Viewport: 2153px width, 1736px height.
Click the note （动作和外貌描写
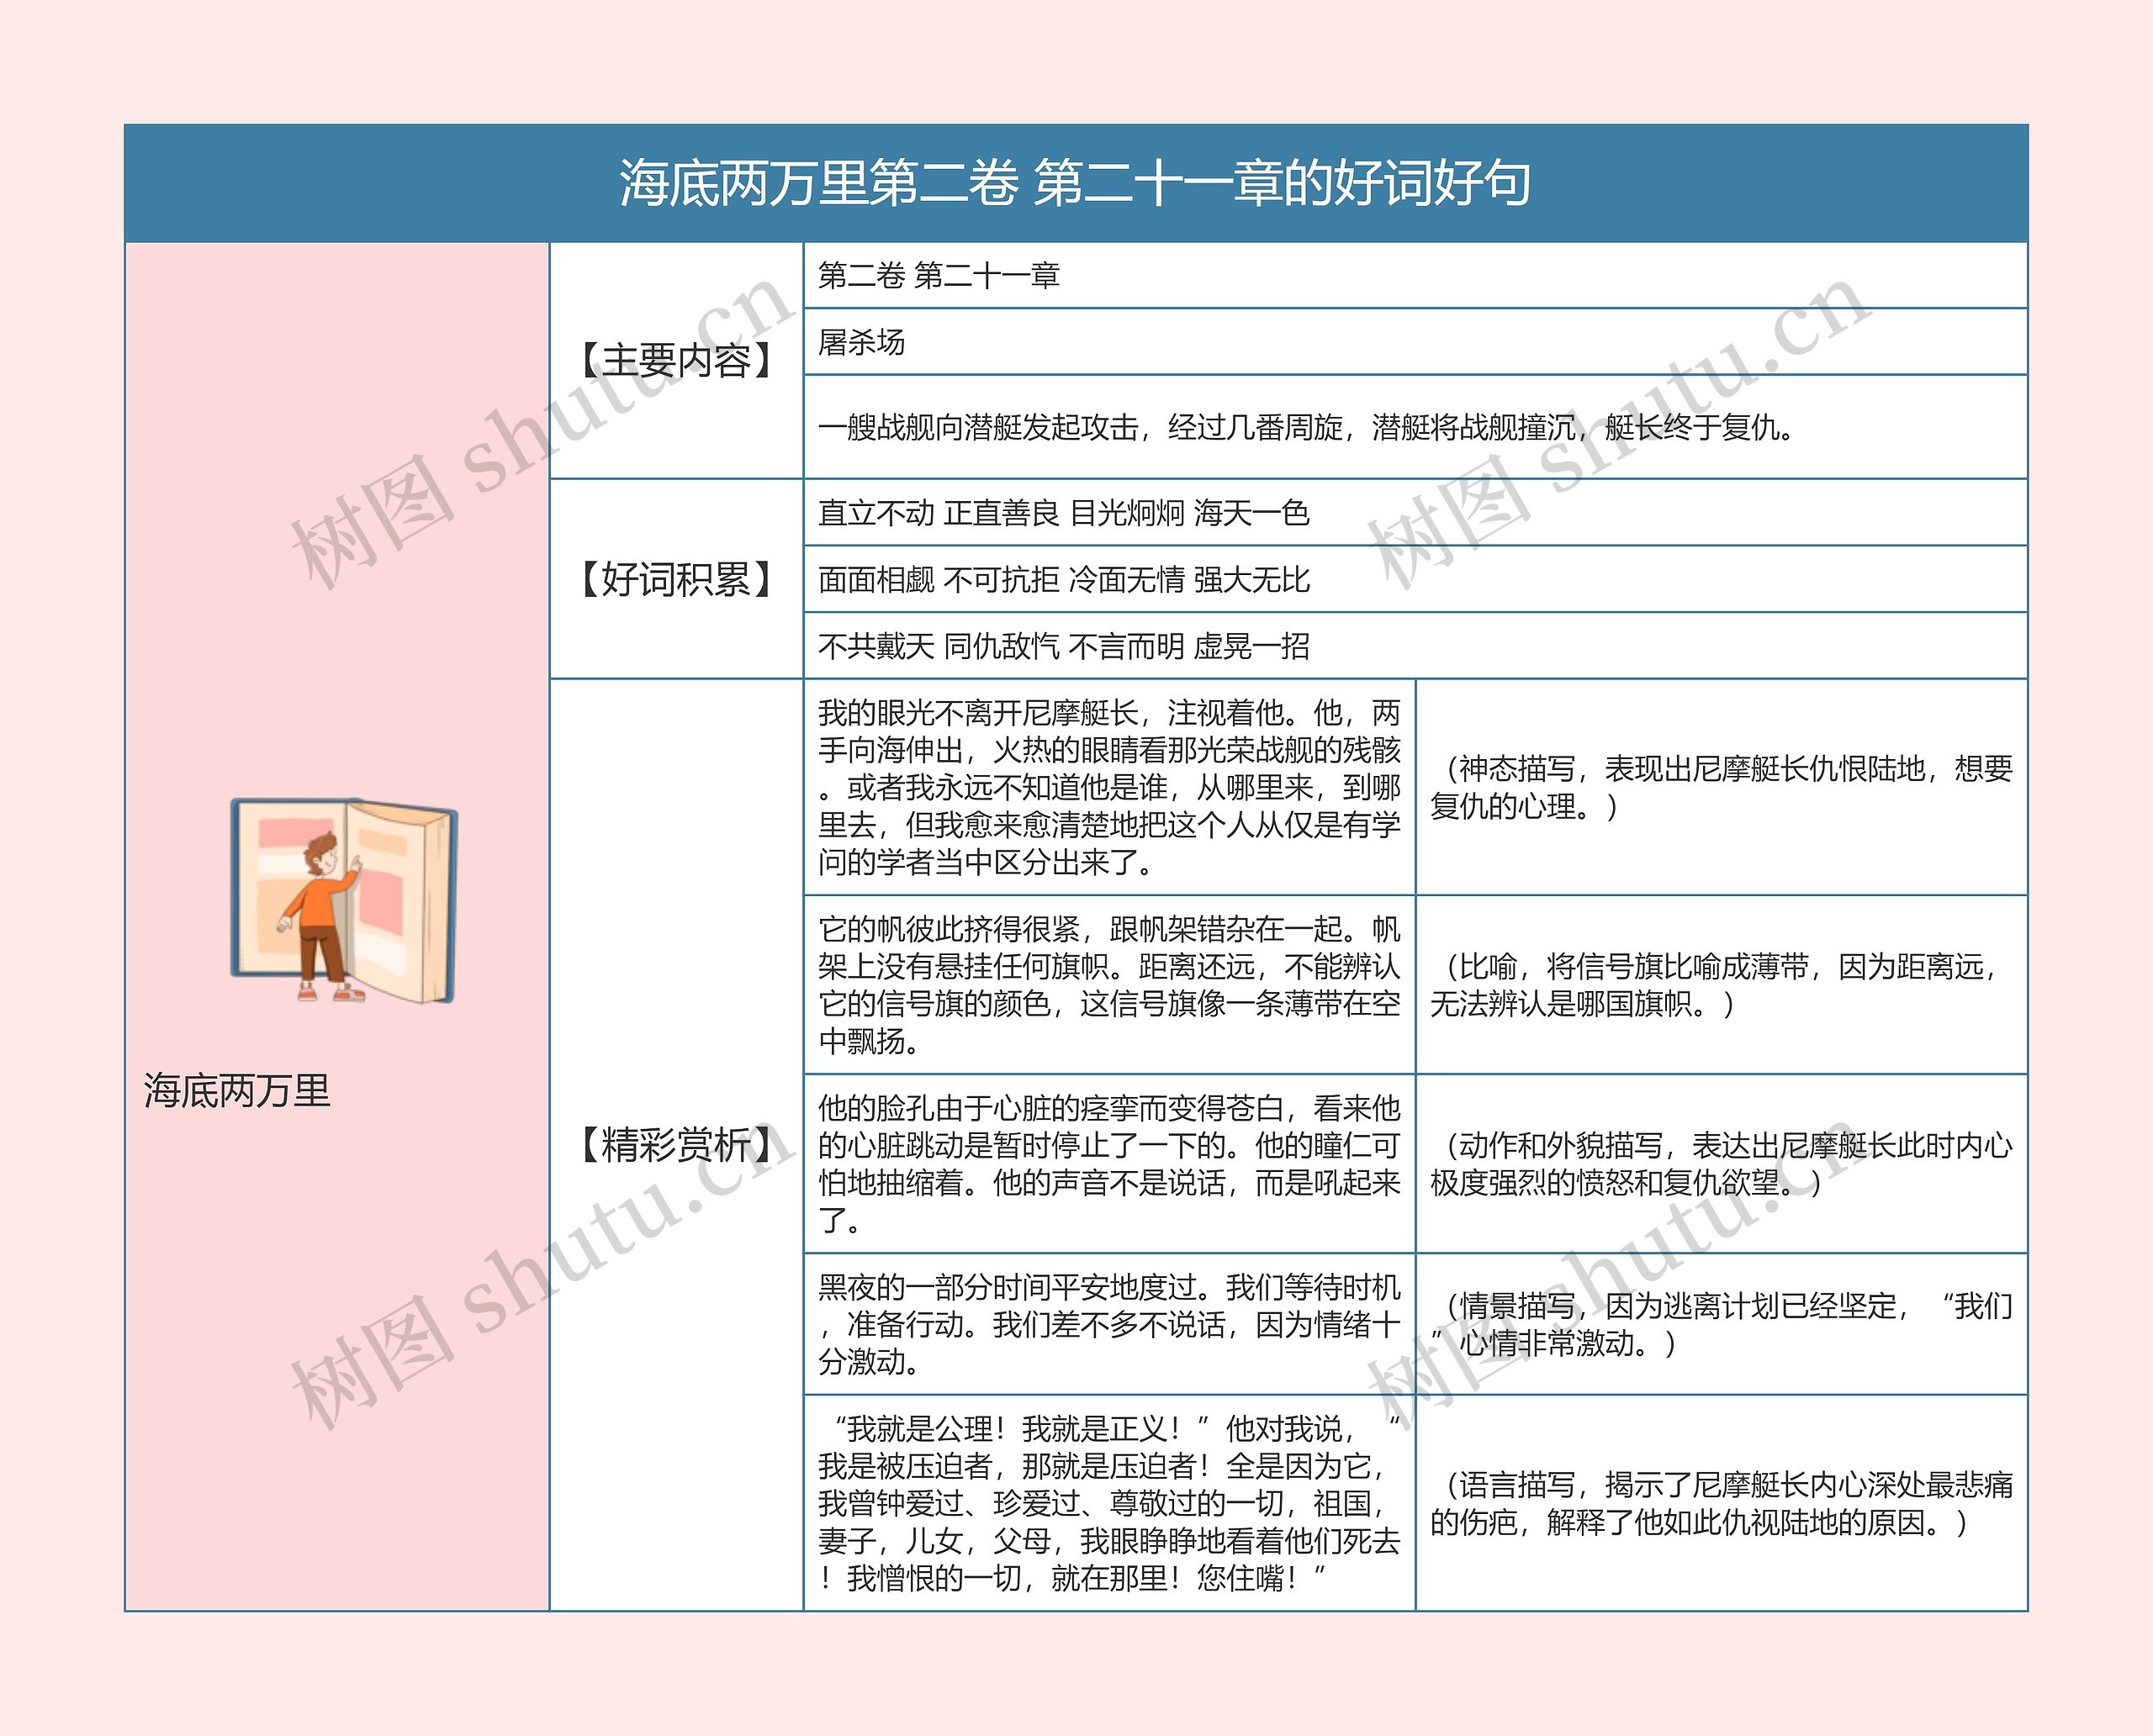1722,1164
